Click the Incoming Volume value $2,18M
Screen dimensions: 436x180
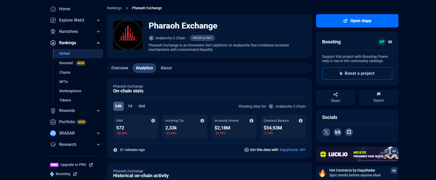click(222, 128)
